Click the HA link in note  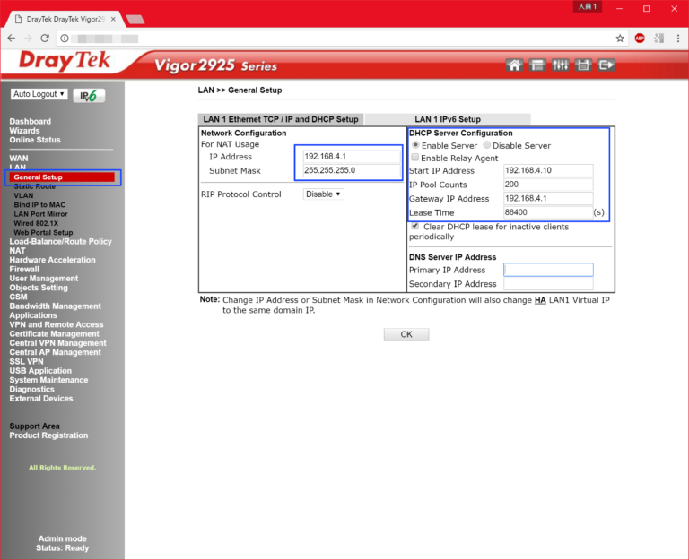tap(540, 300)
